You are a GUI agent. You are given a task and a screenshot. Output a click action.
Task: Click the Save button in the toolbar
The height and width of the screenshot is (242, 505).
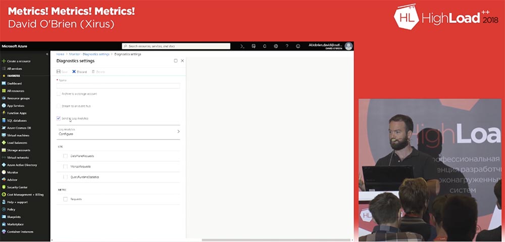pyautogui.click(x=62, y=72)
